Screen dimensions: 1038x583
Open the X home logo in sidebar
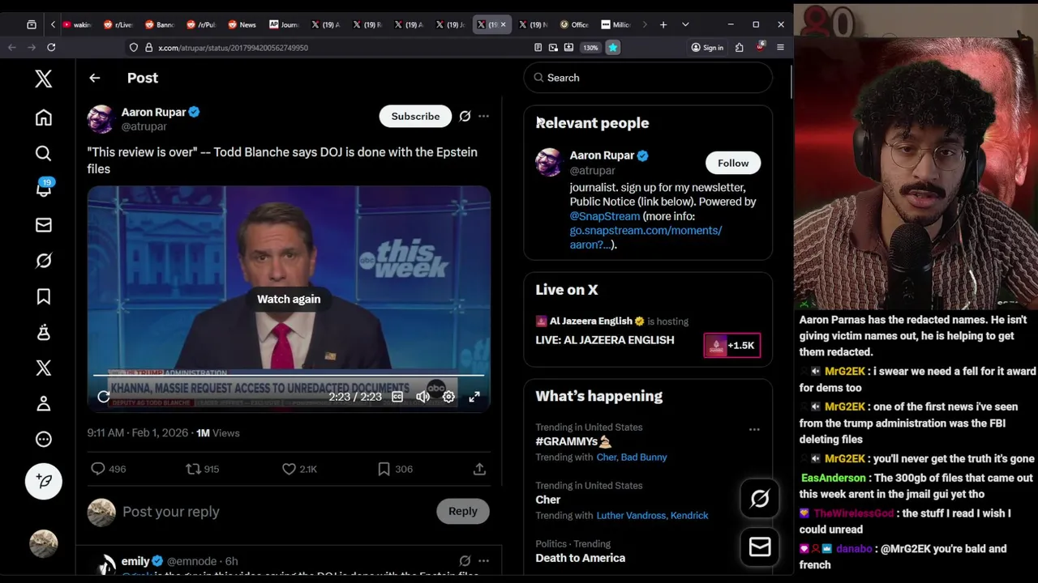pyautogui.click(x=44, y=79)
